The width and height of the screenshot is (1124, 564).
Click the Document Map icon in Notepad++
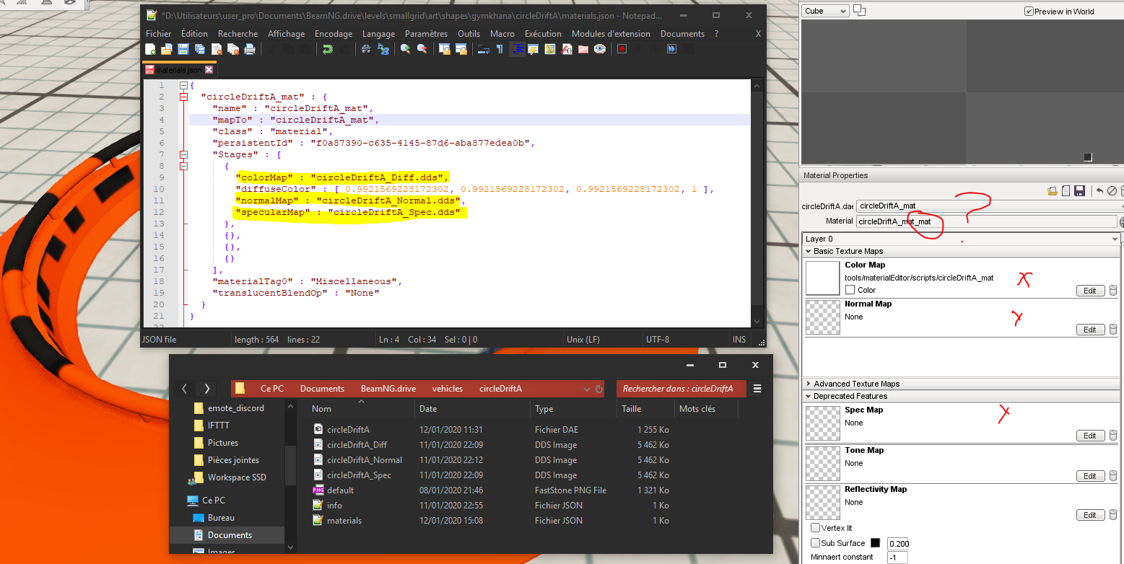click(550, 49)
